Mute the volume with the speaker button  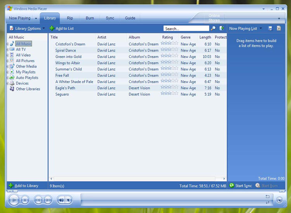(61, 200)
